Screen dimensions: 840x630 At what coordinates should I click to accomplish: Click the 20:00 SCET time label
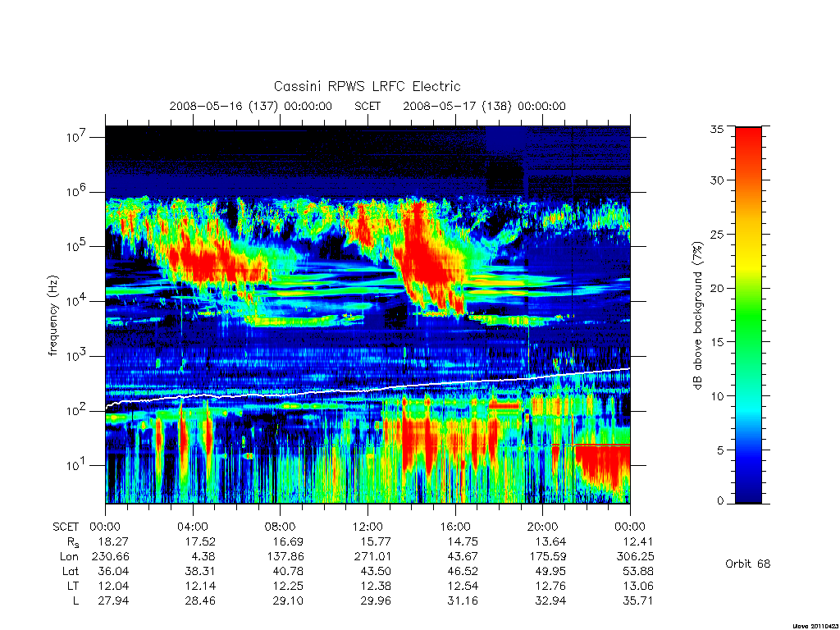coord(543,527)
